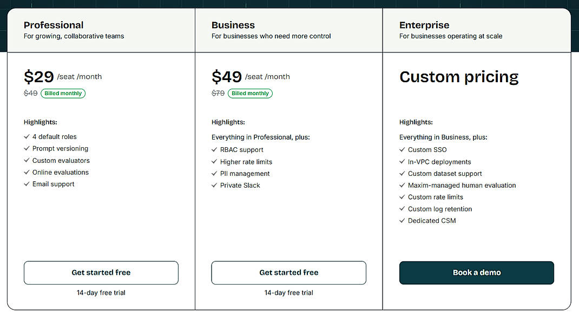Click 14-day free trial under Business
This screenshot has height=317, width=579.
289,293
